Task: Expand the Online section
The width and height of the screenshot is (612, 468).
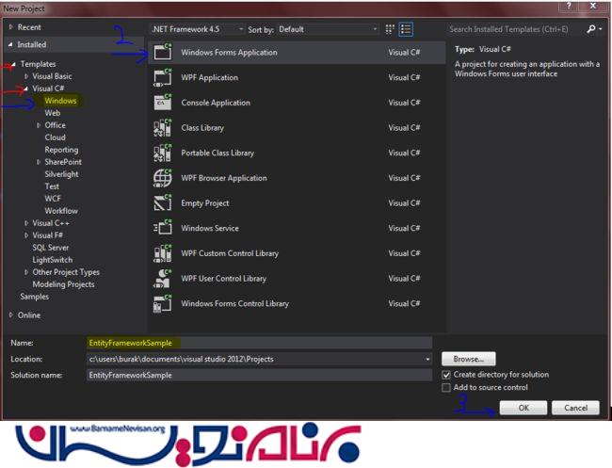Action: pos(11,315)
